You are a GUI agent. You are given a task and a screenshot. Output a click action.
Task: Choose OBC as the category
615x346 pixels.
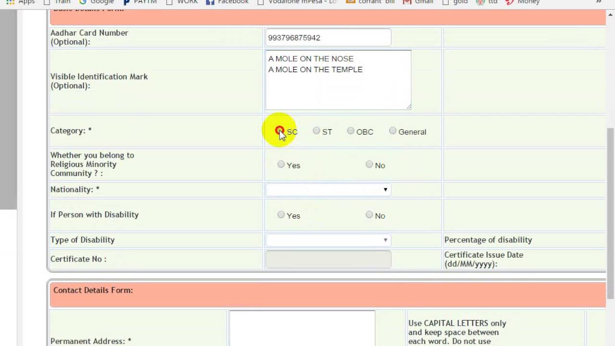pyautogui.click(x=351, y=131)
